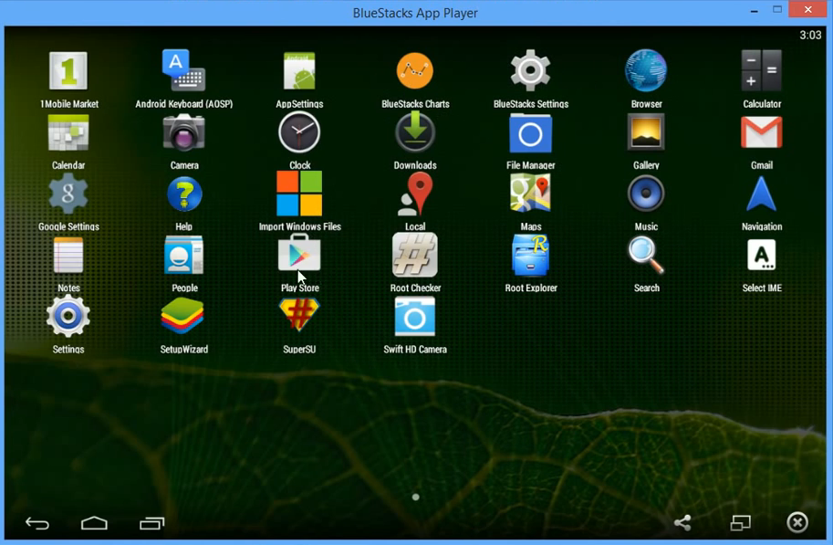Launch File Manager app
The height and width of the screenshot is (545, 833).
[x=530, y=133]
